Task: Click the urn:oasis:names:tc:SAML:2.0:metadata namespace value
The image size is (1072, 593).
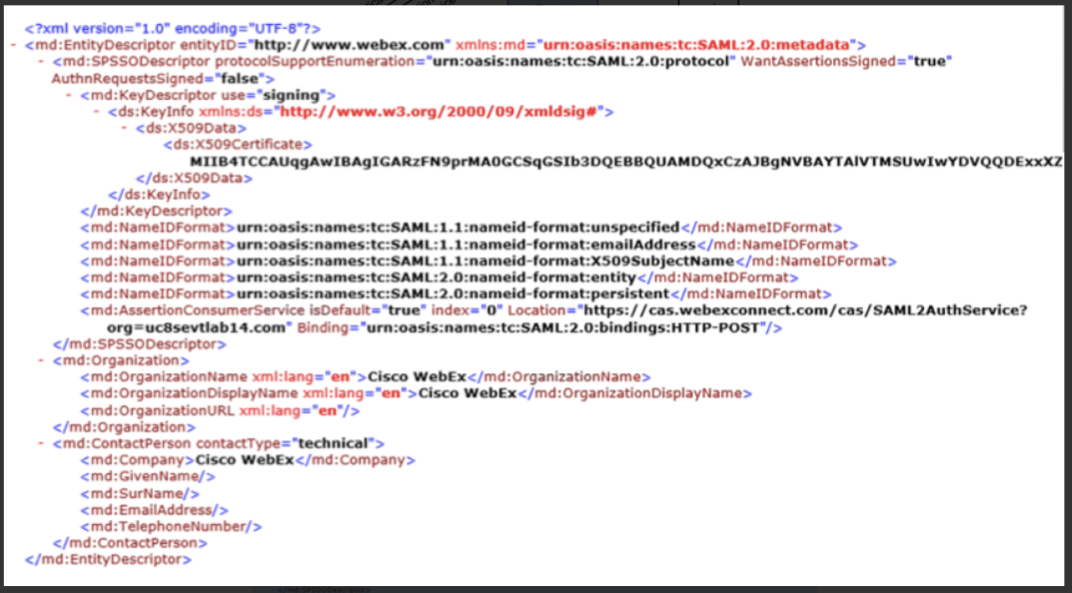Action: [698, 45]
